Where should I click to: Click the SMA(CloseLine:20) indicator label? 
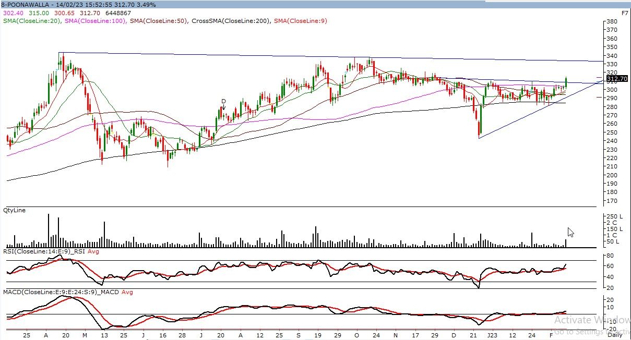point(32,21)
